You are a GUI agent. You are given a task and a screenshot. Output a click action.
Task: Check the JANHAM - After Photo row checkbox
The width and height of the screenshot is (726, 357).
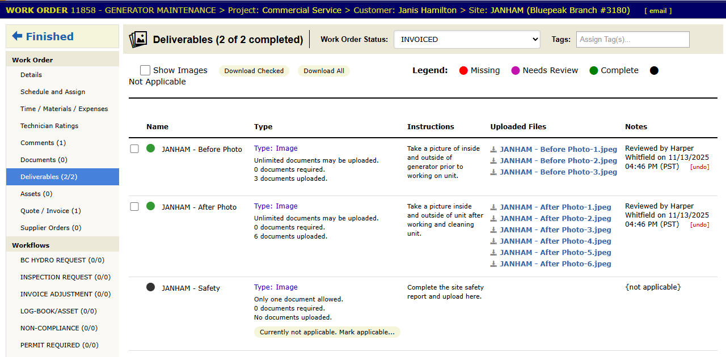[x=134, y=207]
